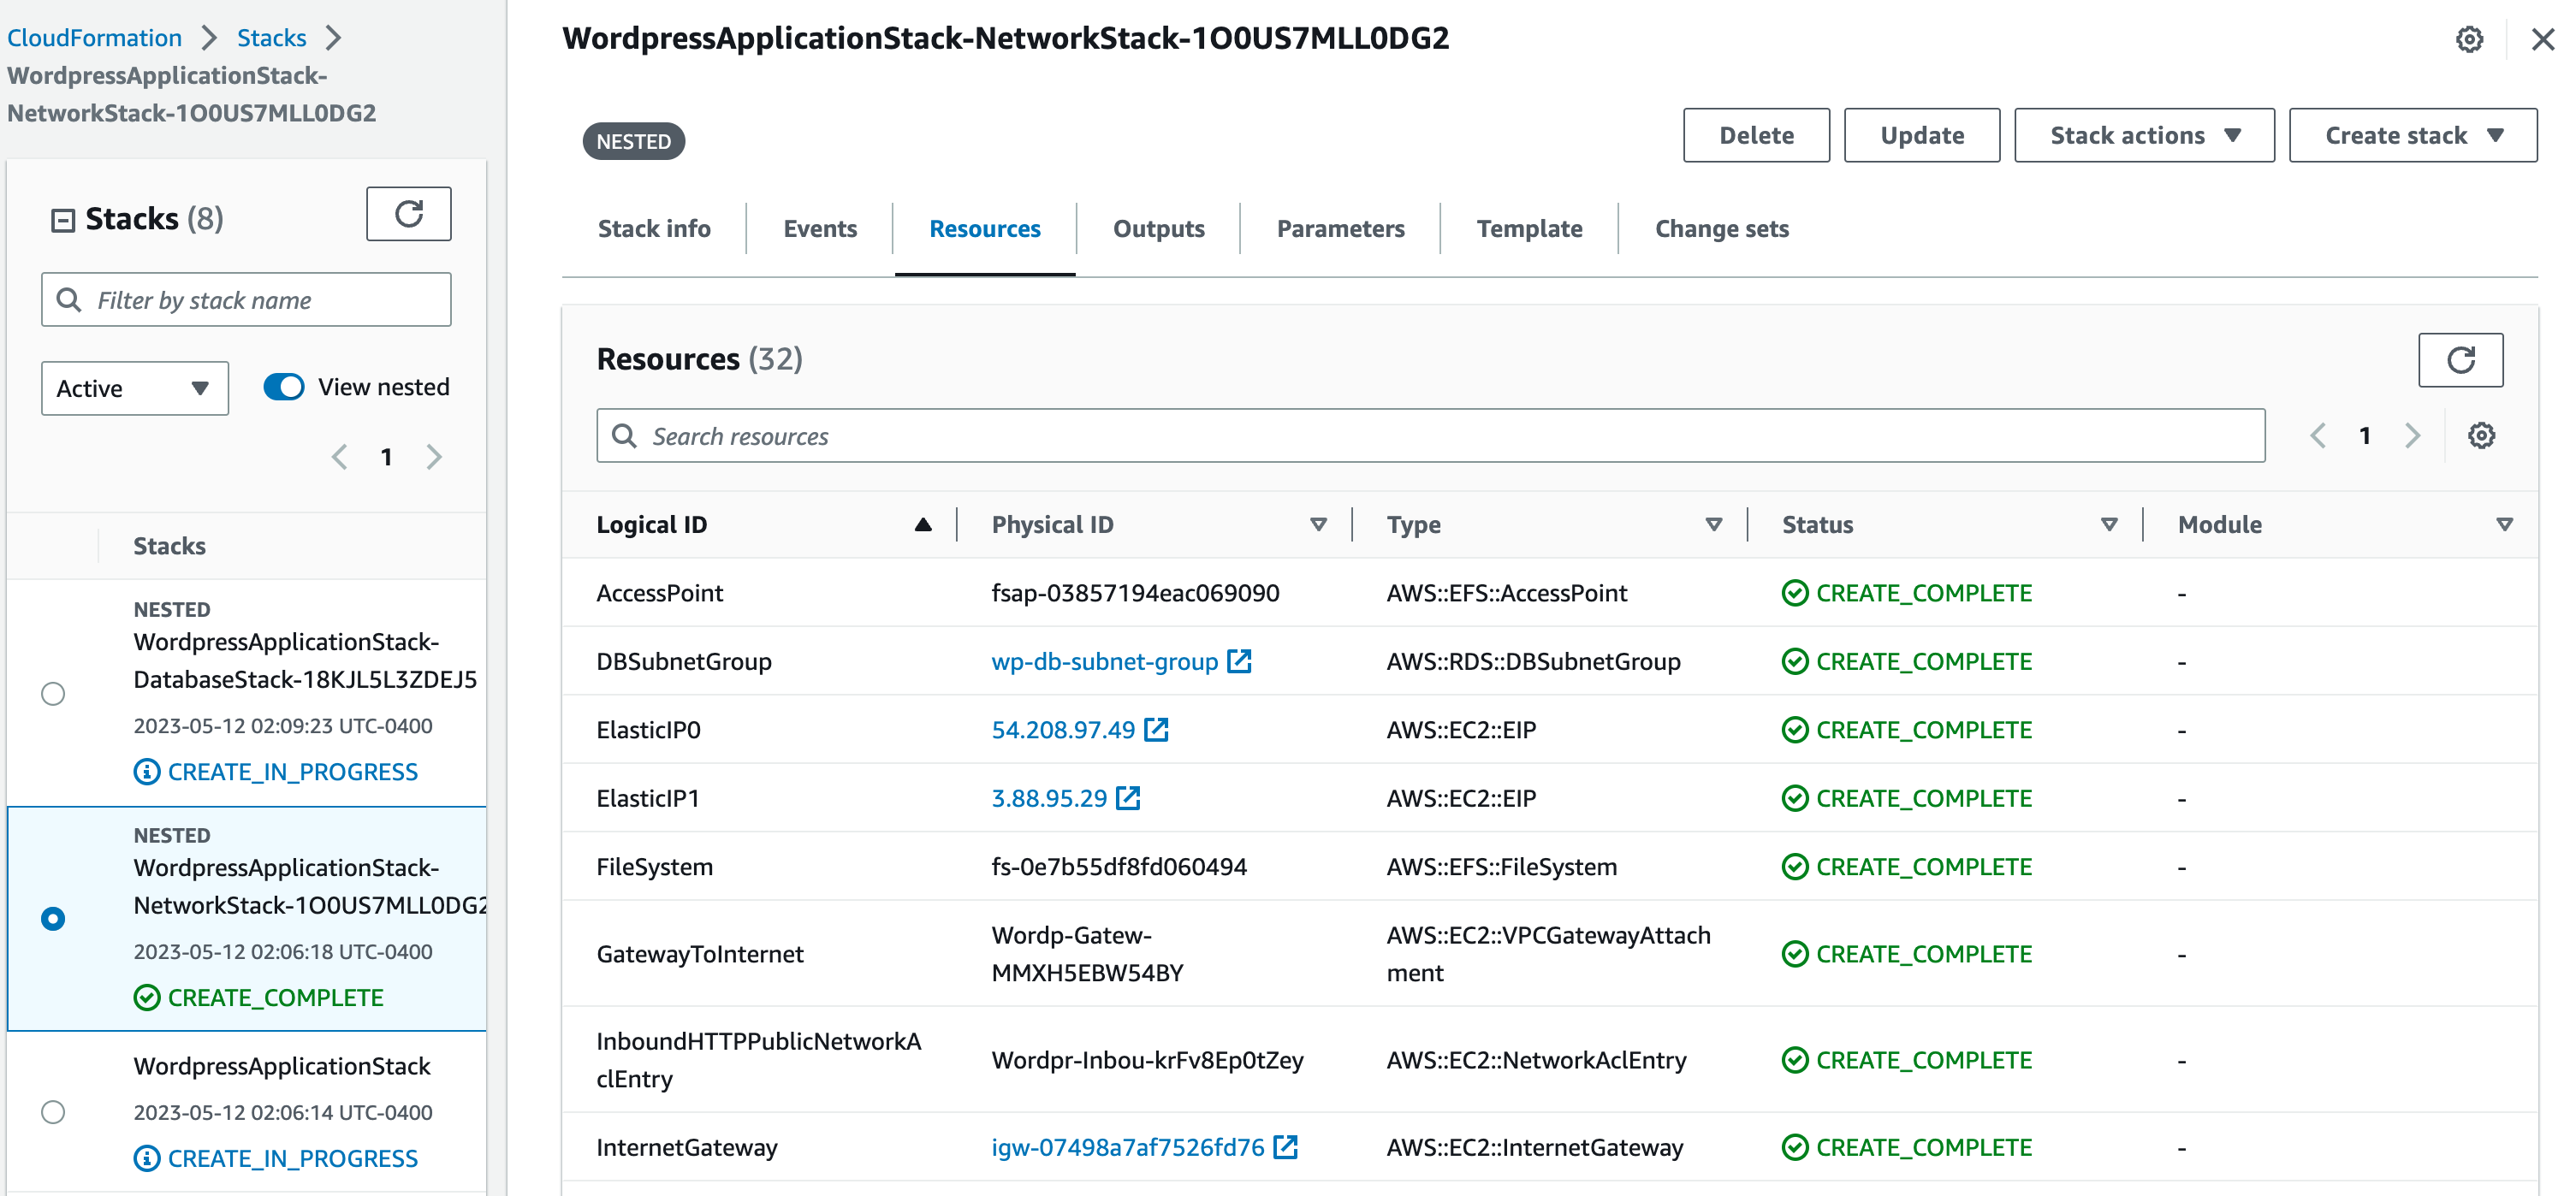Image resolution: width=2576 pixels, height=1196 pixels.
Task: Click status check icon for InternetGateway row
Action: pos(1795,1147)
